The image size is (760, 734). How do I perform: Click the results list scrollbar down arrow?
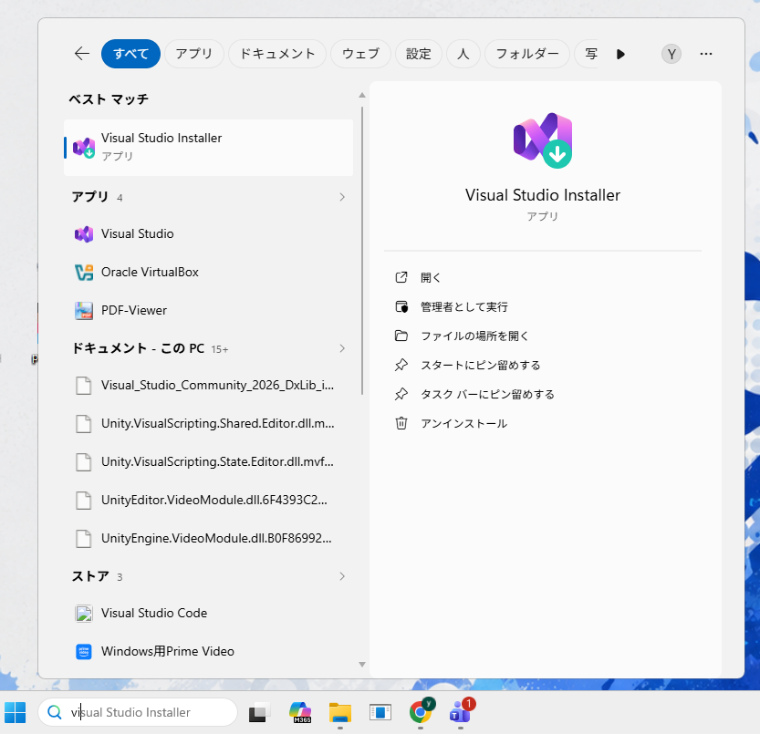(x=362, y=665)
